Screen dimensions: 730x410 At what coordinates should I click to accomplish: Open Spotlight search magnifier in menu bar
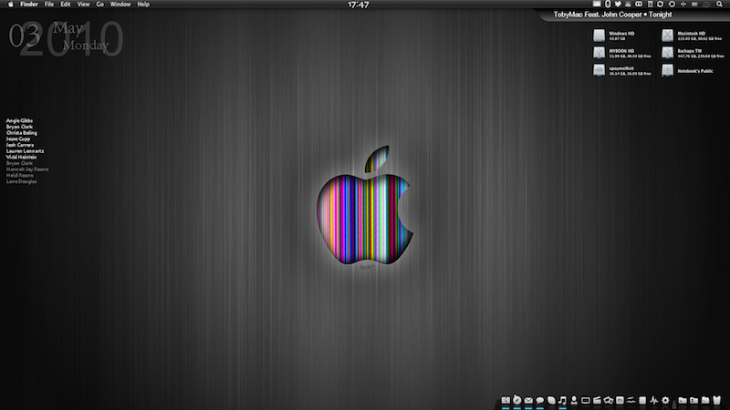point(719,5)
